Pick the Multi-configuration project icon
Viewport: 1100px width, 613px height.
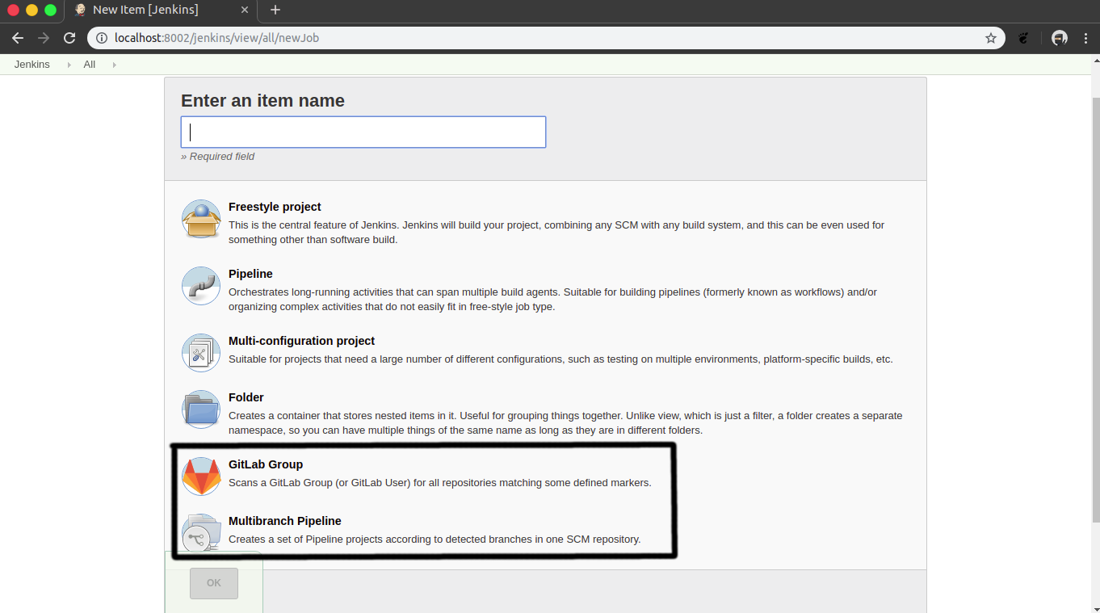[201, 353]
